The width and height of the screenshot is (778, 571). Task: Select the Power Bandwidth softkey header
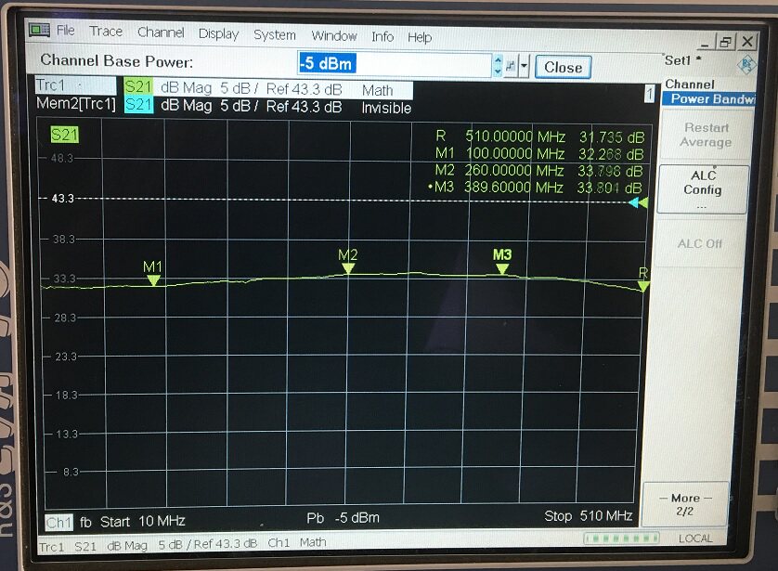710,98
